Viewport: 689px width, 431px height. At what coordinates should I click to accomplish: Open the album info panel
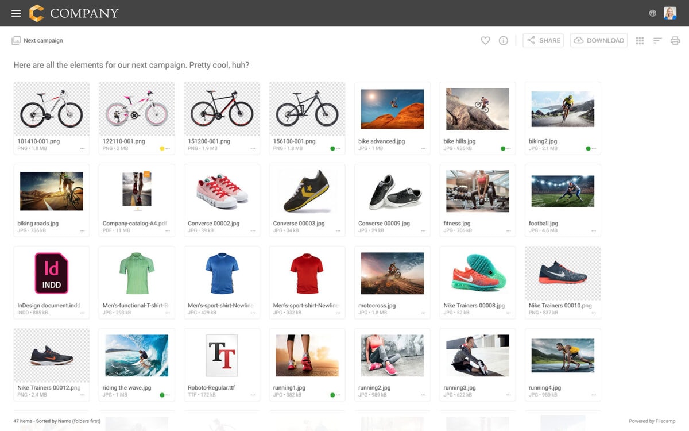[x=504, y=40]
